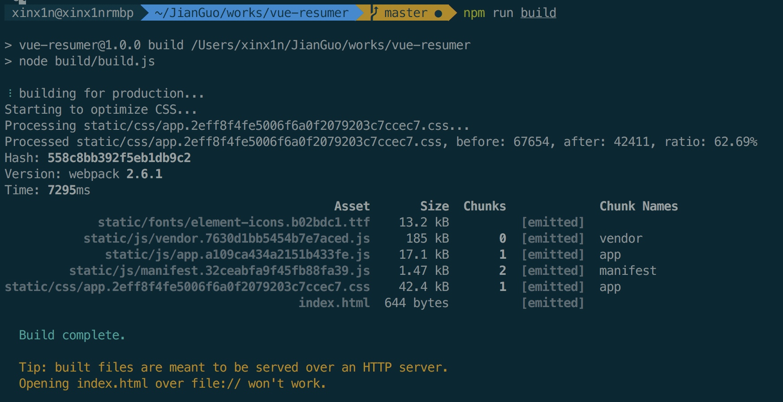Click the git branch icon before master
The width and height of the screenshot is (783, 402).
pos(375,13)
